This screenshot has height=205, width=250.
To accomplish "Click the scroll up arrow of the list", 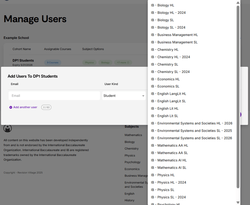I will tap(238, 3).
